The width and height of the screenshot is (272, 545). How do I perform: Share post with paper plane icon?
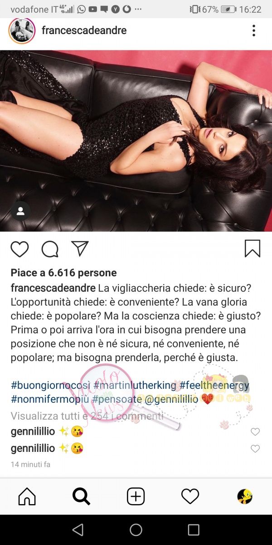(80, 248)
